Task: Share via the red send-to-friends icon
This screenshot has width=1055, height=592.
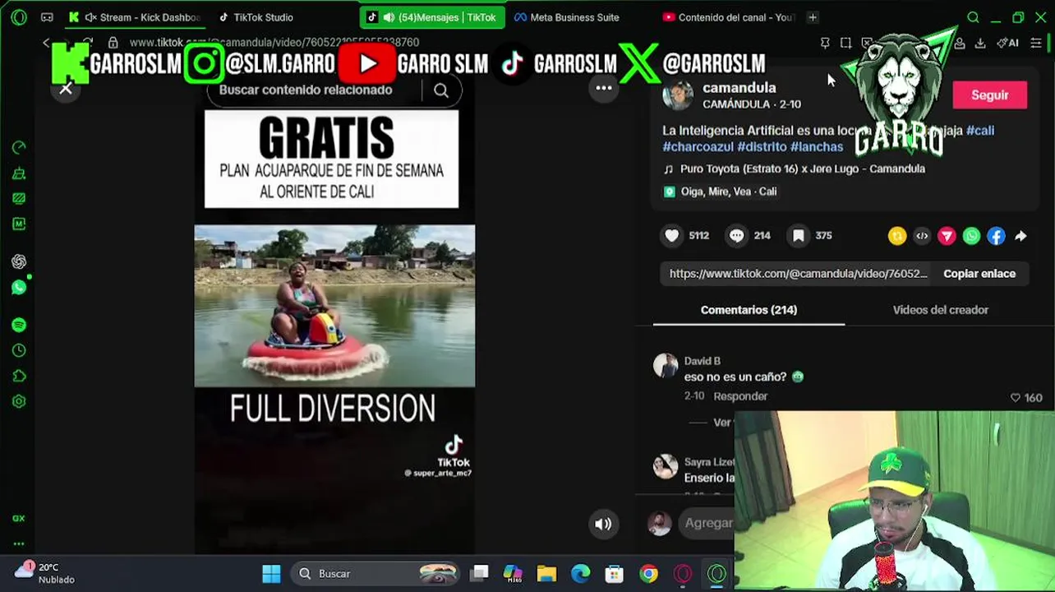Action: [x=947, y=236]
